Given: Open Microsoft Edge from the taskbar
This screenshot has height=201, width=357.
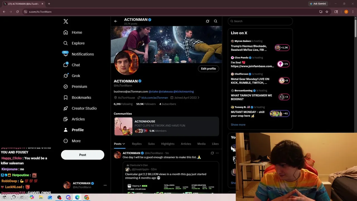Looking at the screenshot, I should click(x=78, y=198).
